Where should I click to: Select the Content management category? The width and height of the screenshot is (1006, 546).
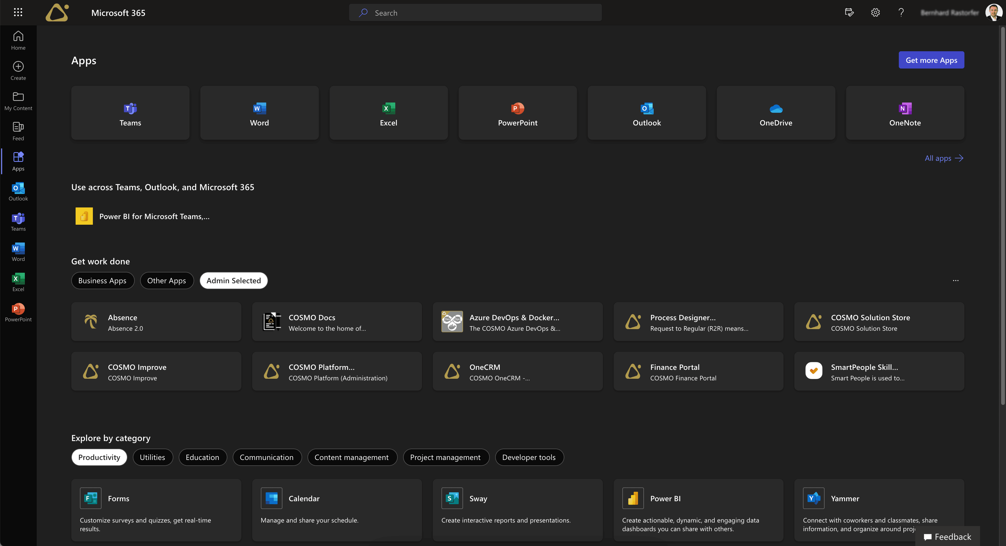352,458
